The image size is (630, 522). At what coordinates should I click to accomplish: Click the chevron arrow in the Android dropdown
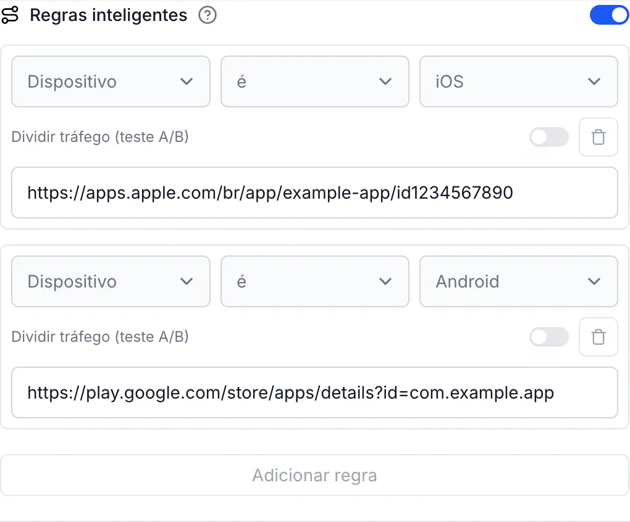(594, 281)
